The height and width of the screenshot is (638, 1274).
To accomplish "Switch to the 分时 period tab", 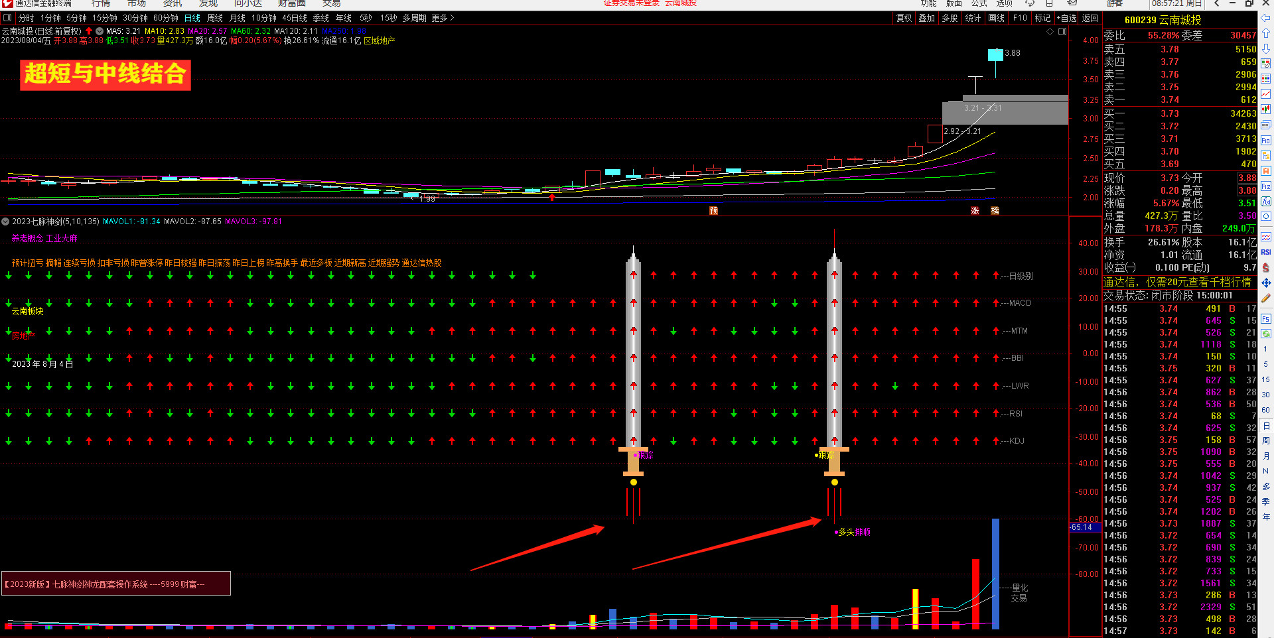I will point(27,18).
